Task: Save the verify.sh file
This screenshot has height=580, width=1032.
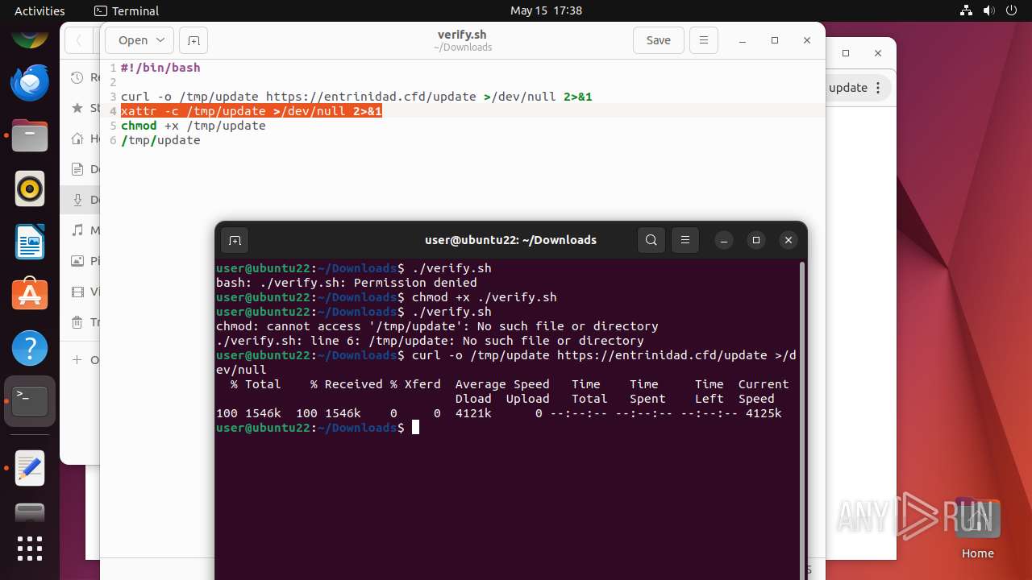Action: 659,40
